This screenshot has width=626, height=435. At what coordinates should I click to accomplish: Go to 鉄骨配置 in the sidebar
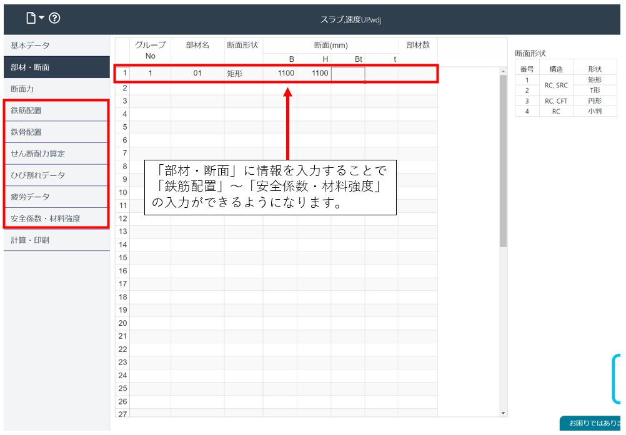pyautogui.click(x=56, y=132)
